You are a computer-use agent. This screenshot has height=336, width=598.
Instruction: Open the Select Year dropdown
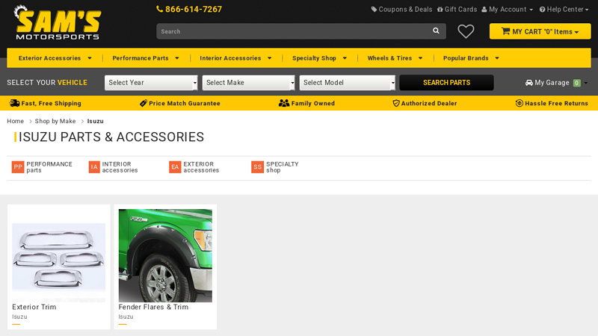151,83
